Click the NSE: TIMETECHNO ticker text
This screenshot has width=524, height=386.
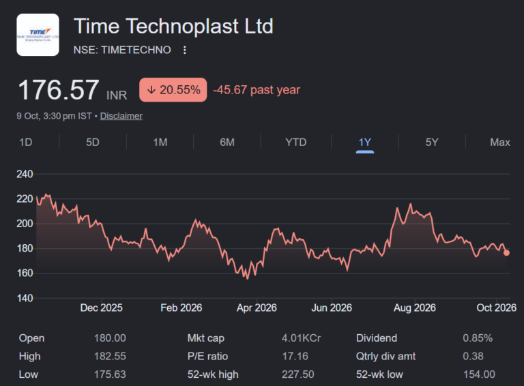[x=122, y=50]
